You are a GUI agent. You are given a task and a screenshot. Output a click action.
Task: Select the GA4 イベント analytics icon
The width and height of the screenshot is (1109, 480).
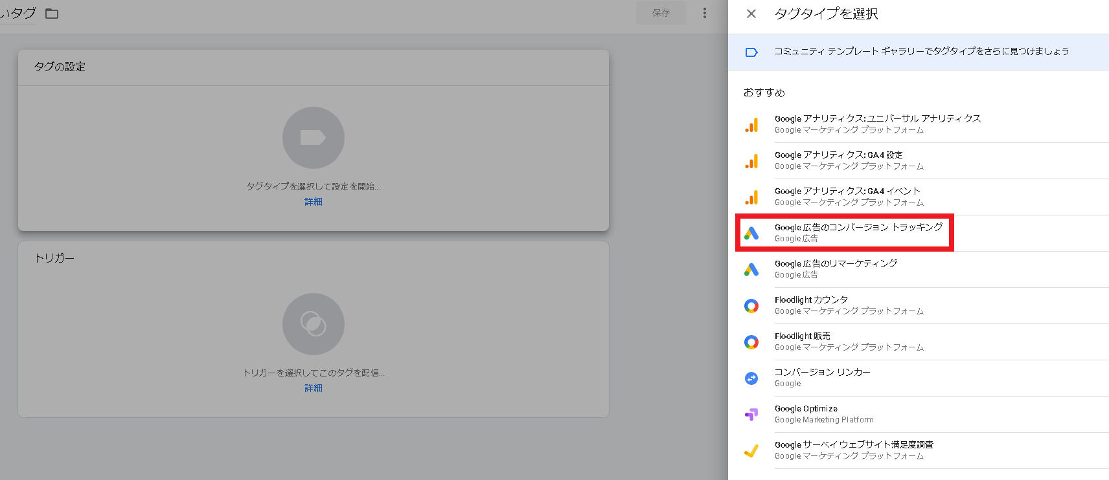[x=751, y=197]
